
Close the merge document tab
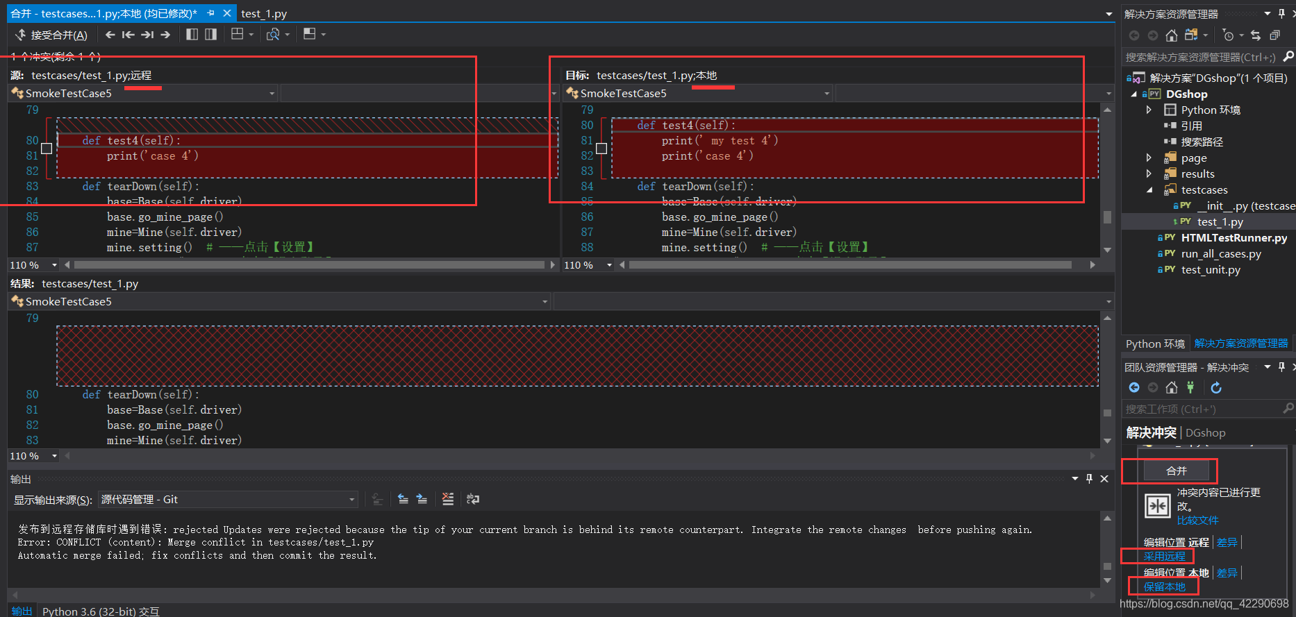(x=226, y=13)
